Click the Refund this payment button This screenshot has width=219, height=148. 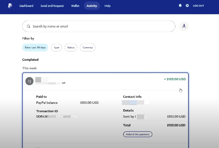[138, 134]
